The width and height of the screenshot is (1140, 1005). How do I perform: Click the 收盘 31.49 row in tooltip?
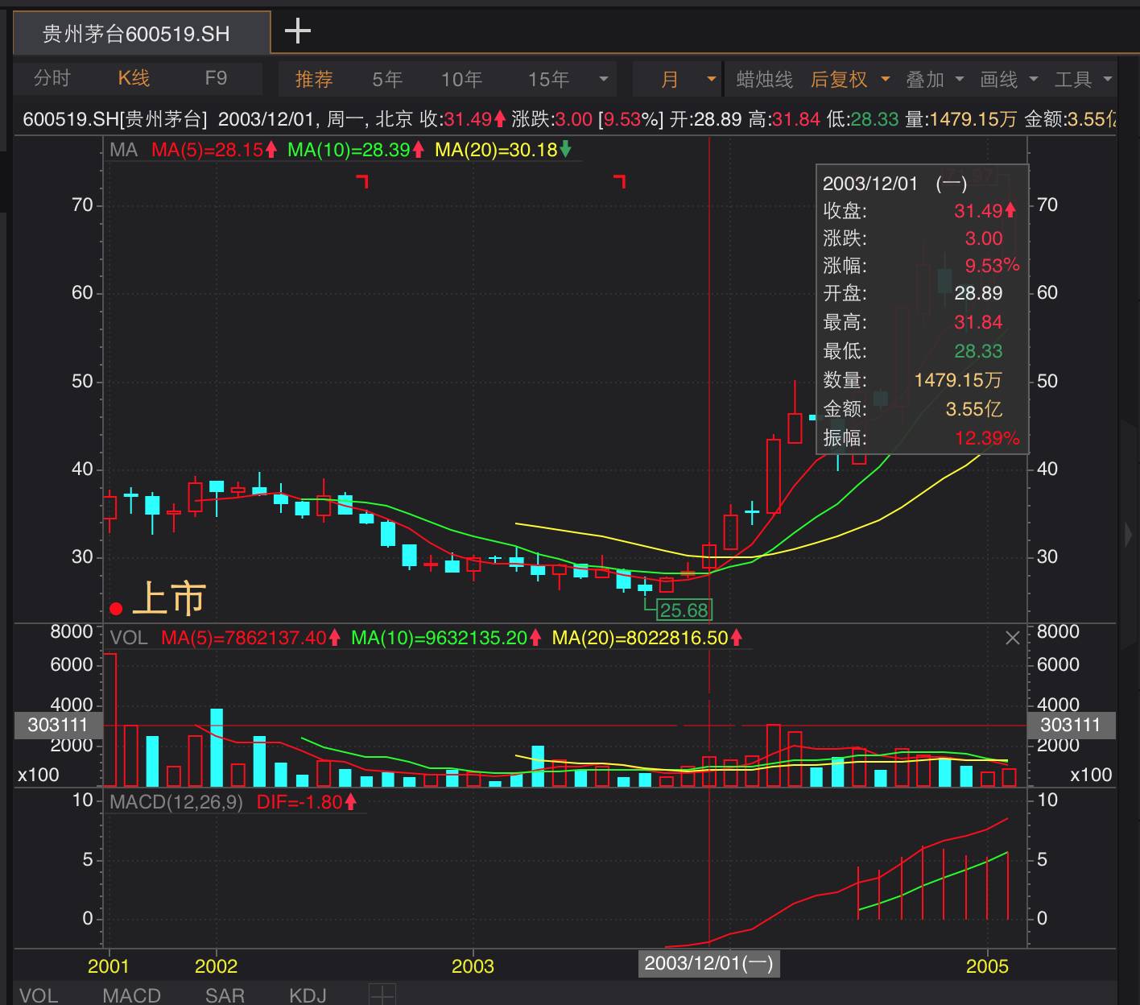[x=922, y=210]
